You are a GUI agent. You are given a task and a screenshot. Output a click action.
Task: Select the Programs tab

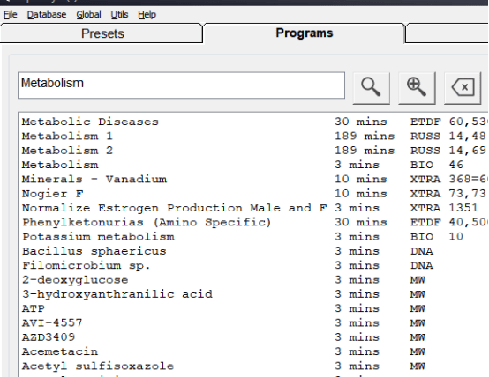(x=304, y=33)
